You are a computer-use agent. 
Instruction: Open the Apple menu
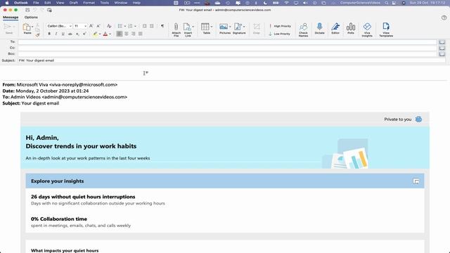coord(6,3)
